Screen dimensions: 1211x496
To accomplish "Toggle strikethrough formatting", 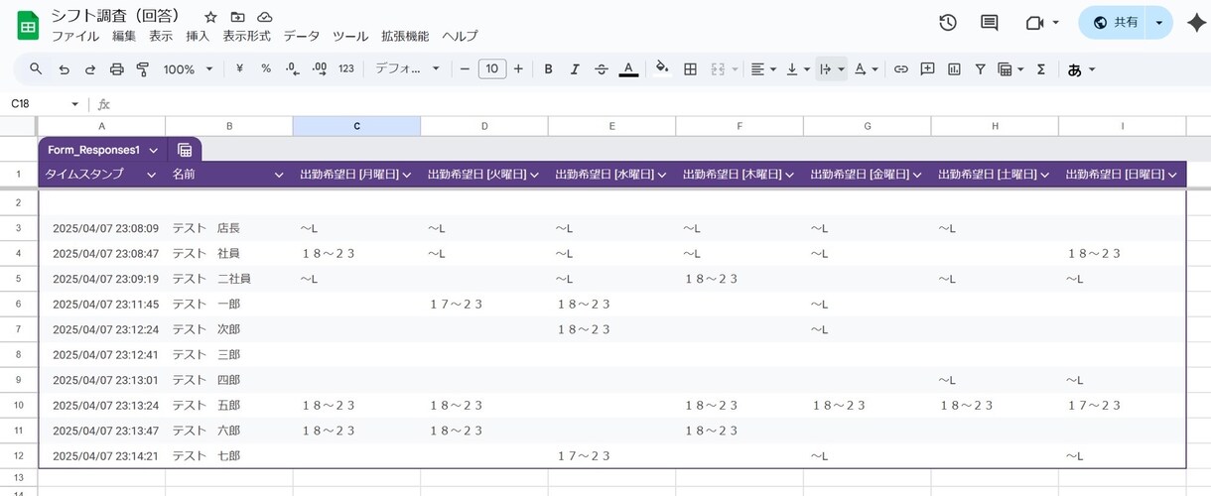I will pyautogui.click(x=602, y=69).
